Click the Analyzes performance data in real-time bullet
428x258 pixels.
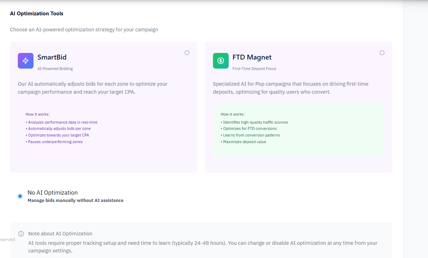[x=62, y=122]
